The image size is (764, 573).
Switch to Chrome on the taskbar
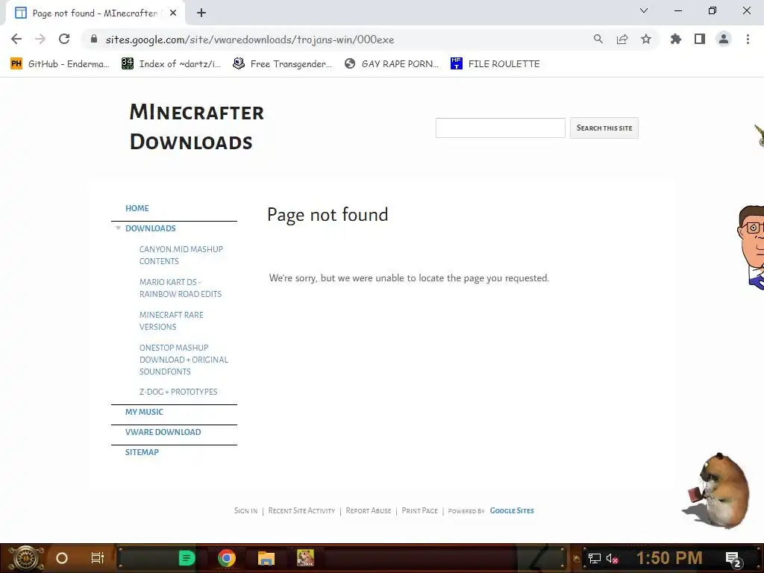[227, 558]
